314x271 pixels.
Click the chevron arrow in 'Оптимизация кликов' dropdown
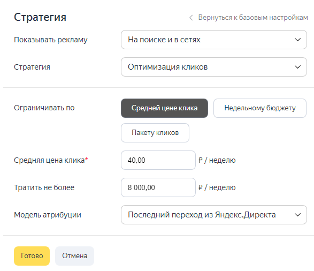pyautogui.click(x=297, y=67)
